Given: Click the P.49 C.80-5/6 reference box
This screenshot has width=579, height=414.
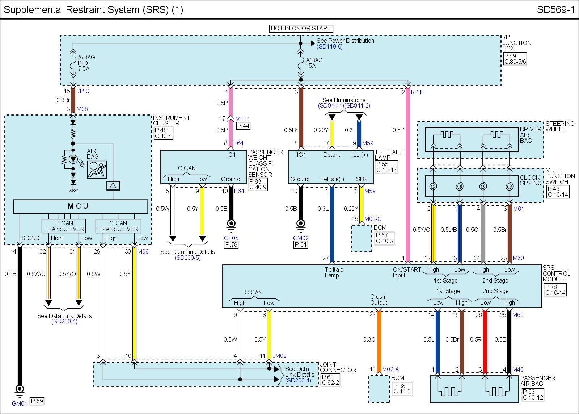Looking at the screenshot, I should pyautogui.click(x=516, y=59).
